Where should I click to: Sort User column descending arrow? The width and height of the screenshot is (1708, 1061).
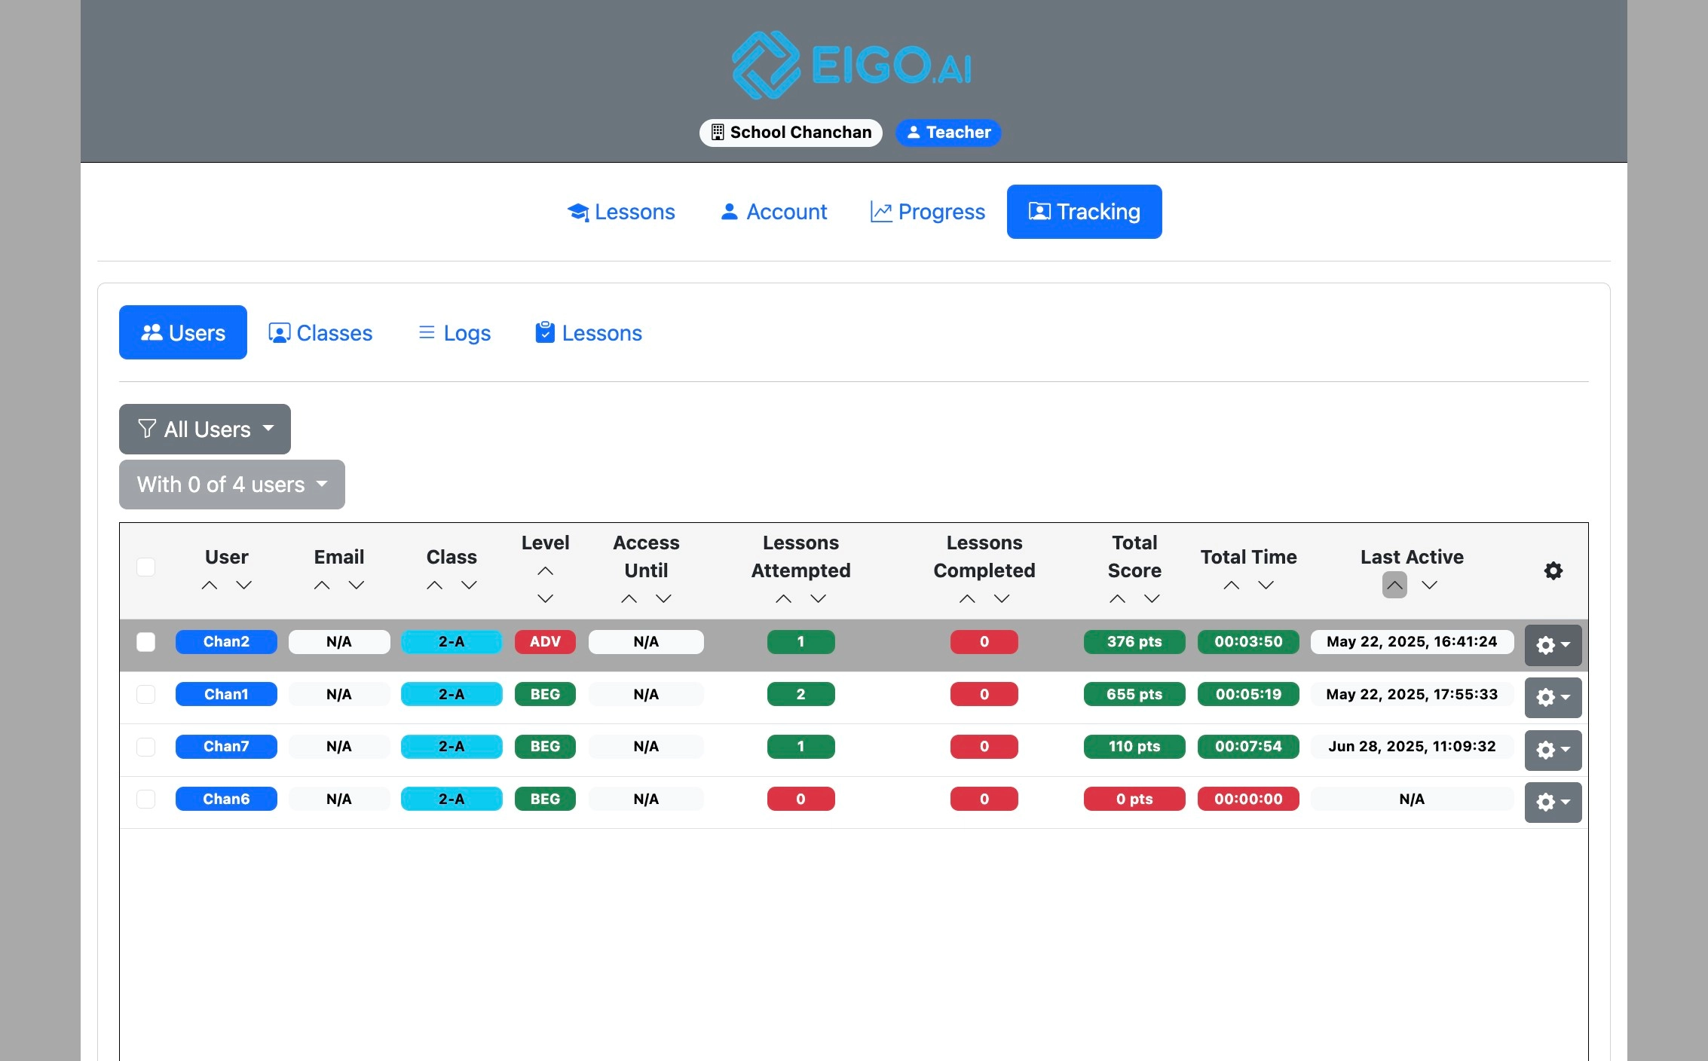(x=243, y=586)
